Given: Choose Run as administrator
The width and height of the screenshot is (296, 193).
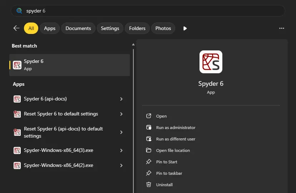Looking at the screenshot, I should click(x=176, y=128).
